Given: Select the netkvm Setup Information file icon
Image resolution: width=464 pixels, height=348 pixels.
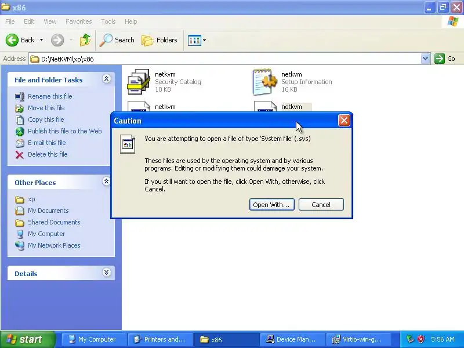Looking at the screenshot, I should point(265,82).
